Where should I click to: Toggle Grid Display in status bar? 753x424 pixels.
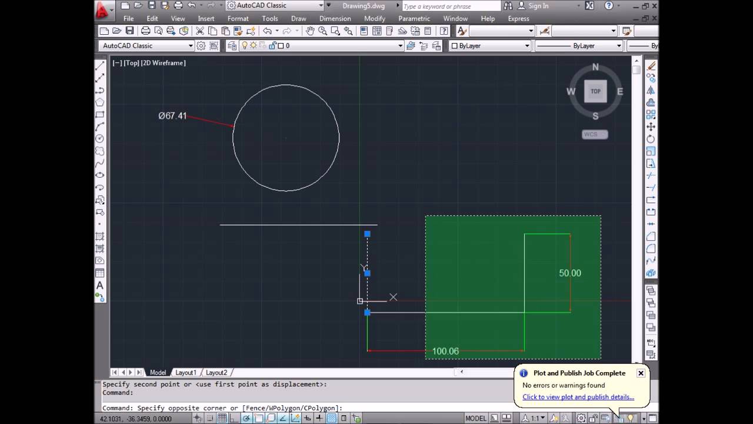[x=222, y=418]
